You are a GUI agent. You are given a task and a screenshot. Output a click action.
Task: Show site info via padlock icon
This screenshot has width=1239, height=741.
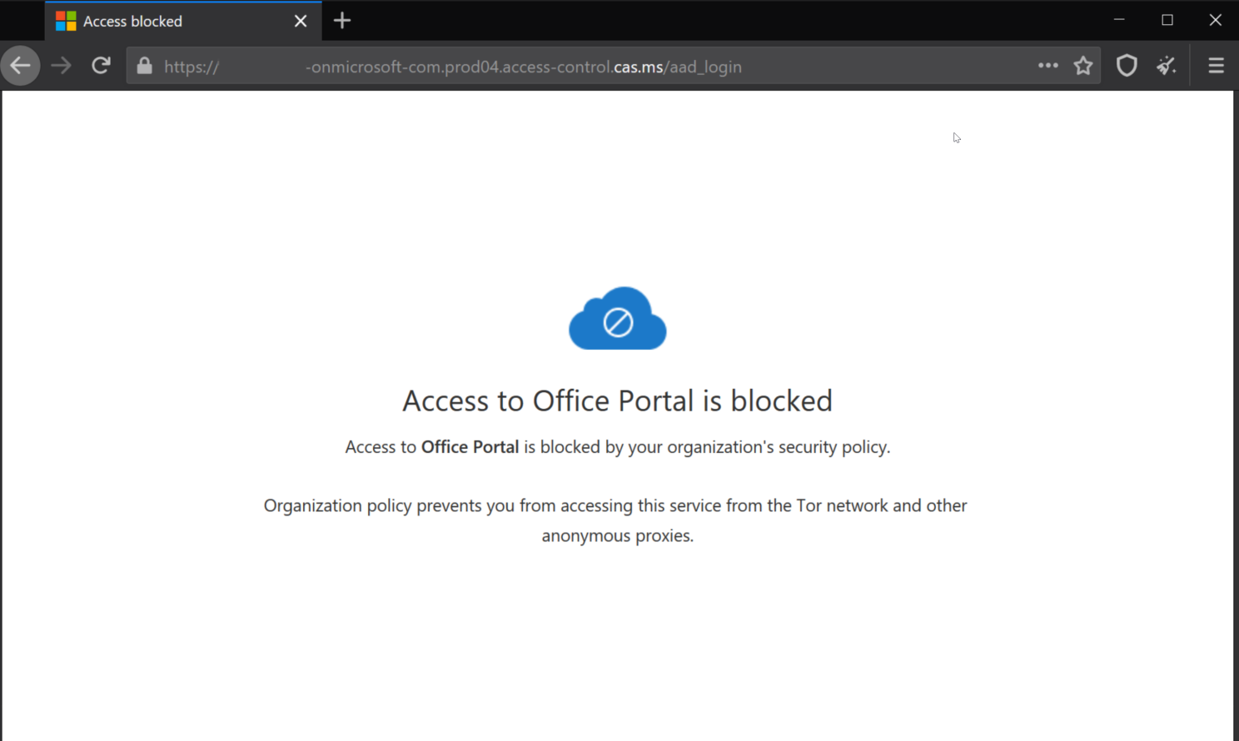[145, 66]
